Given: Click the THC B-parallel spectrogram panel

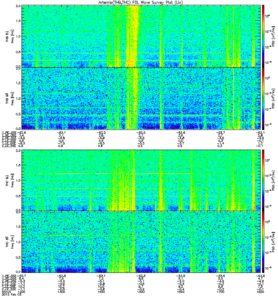Looking at the screenshot, I should 141,242.
